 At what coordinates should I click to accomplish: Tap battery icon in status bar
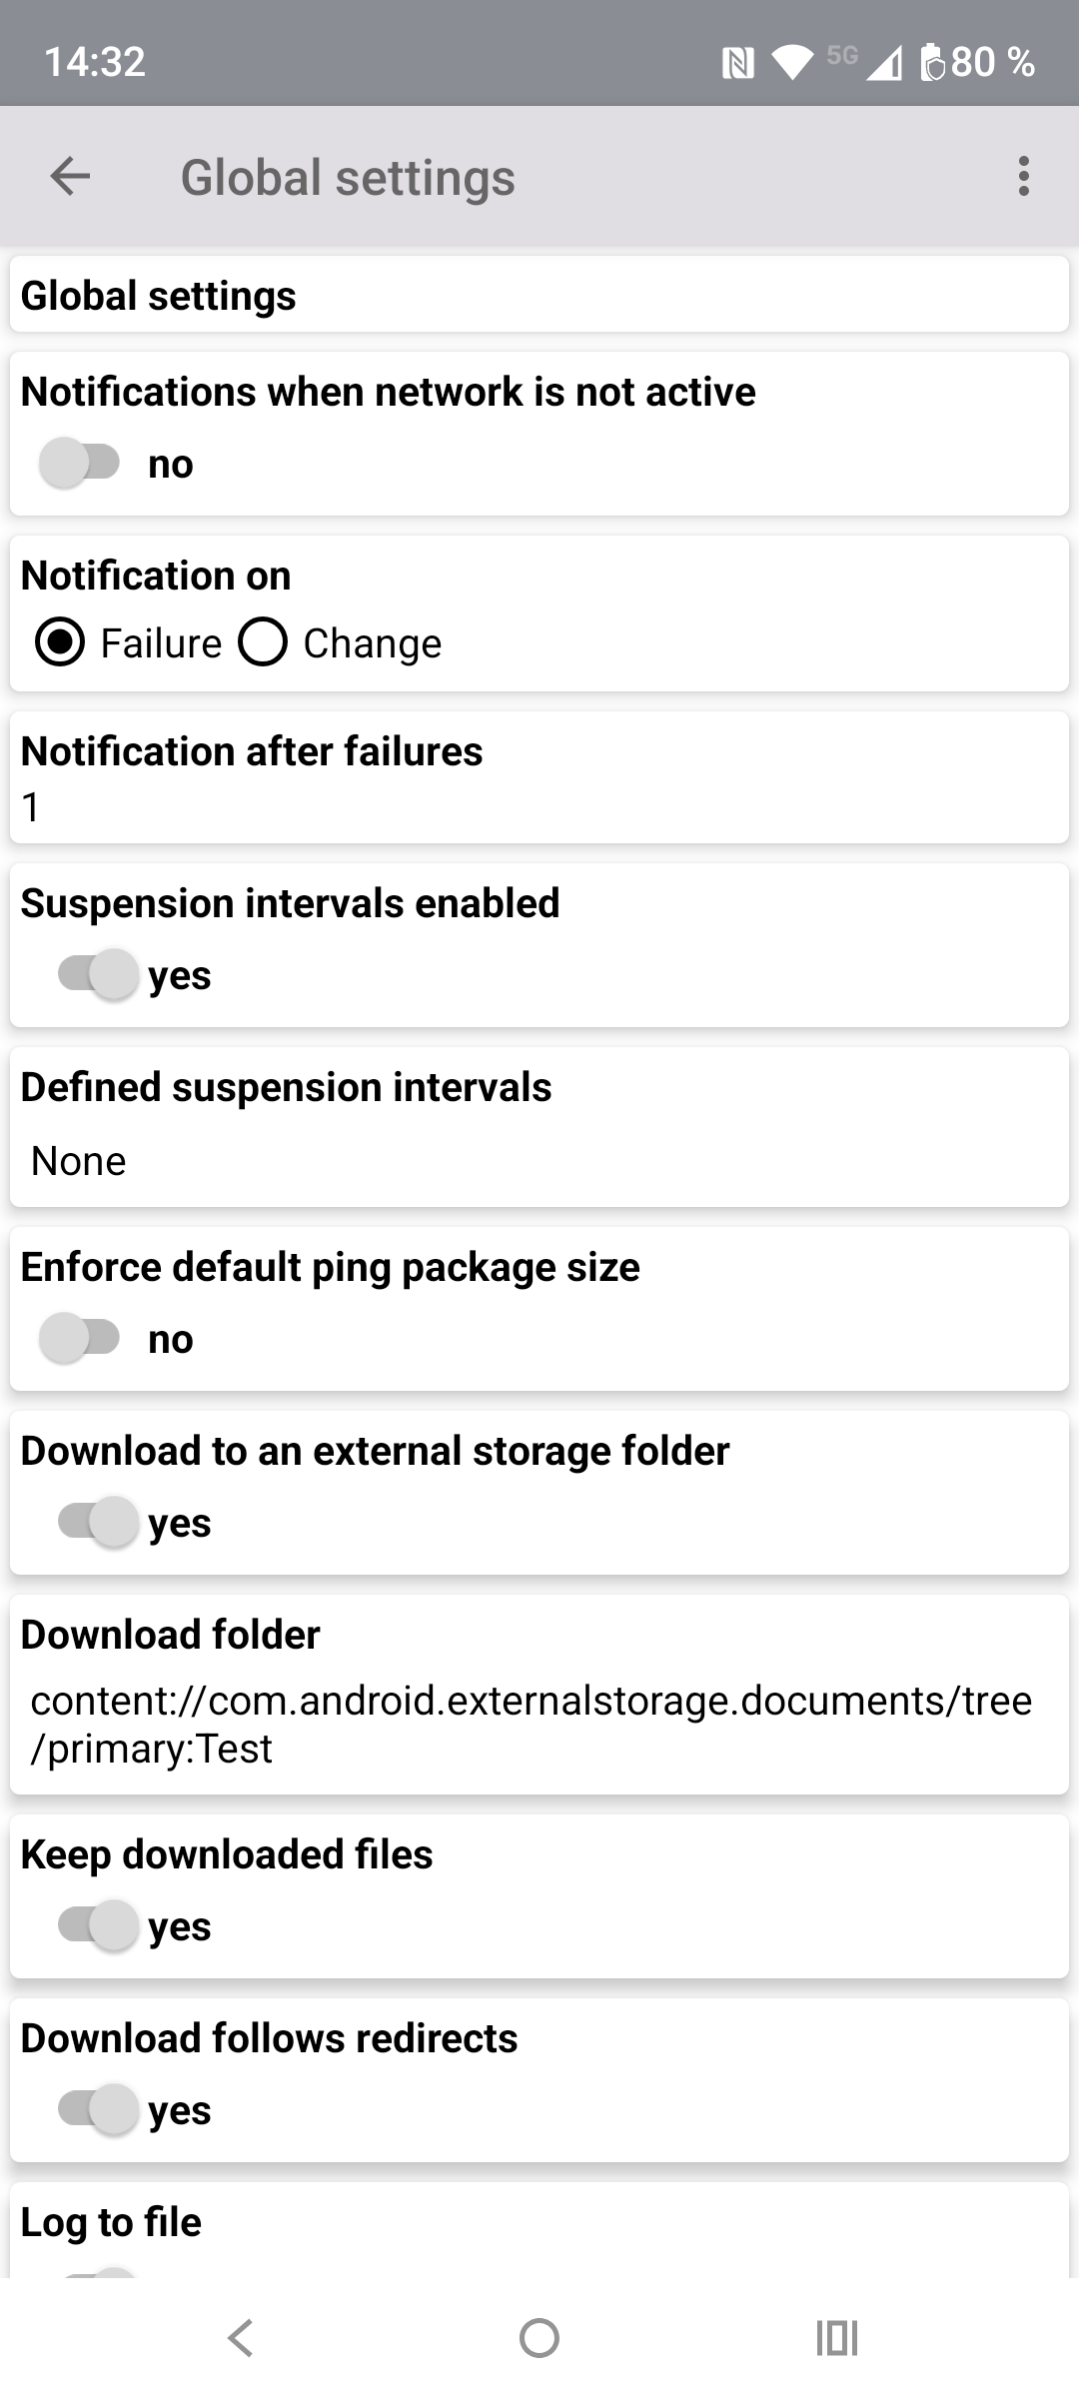coord(931,62)
